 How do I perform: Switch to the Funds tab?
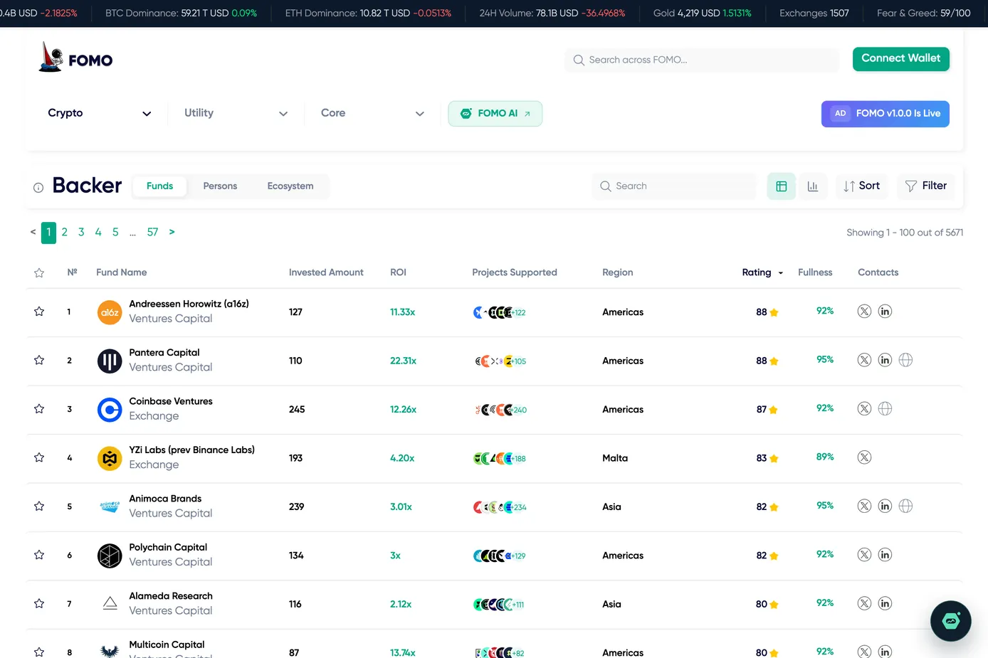(159, 186)
